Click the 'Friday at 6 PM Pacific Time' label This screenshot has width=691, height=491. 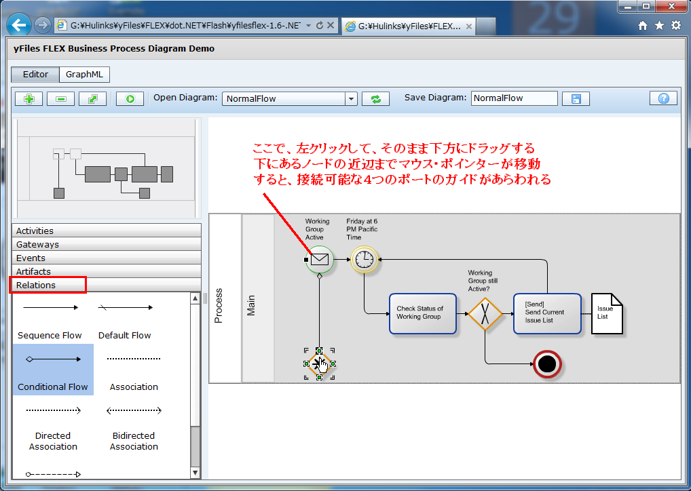click(362, 229)
